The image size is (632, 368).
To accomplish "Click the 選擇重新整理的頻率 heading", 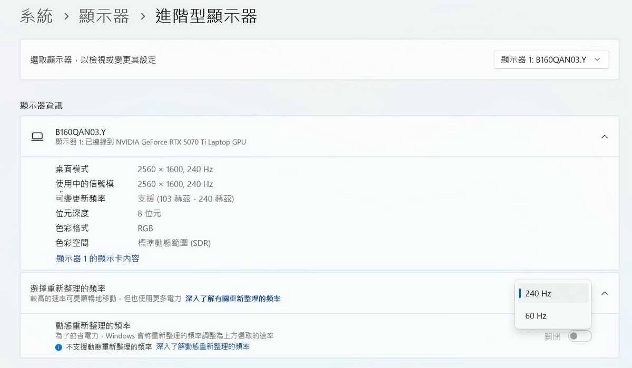I will [68, 288].
